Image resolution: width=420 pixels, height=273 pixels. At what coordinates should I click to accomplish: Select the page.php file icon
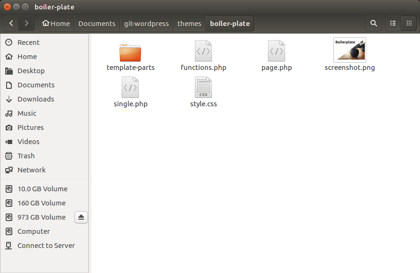tap(277, 51)
